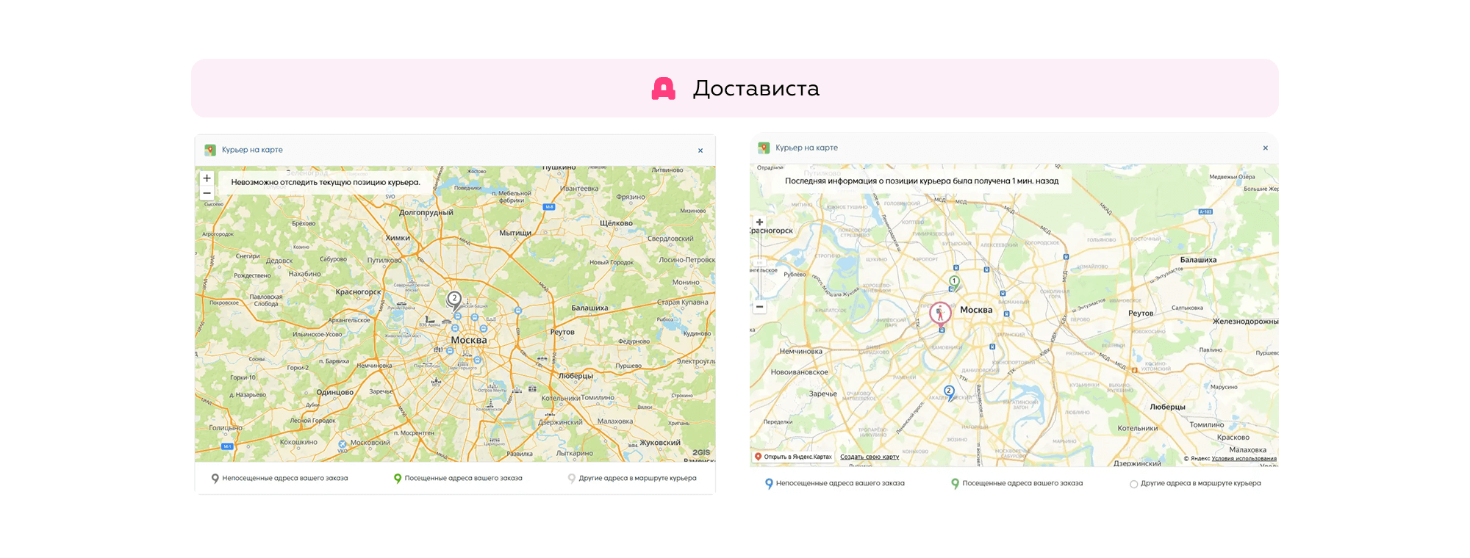Click the Мытищи label on left map
The width and height of the screenshot is (1470, 558).
(515, 233)
